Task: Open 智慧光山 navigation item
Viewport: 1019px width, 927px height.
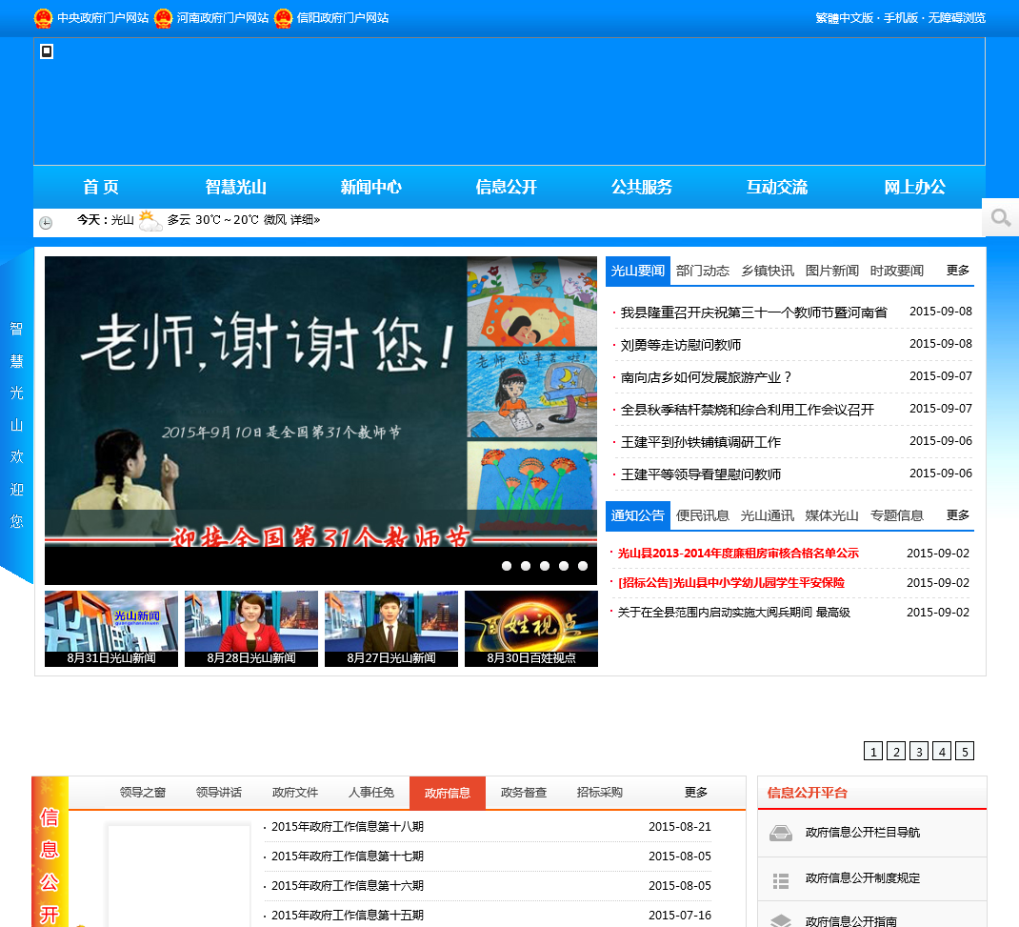Action: pos(236,188)
